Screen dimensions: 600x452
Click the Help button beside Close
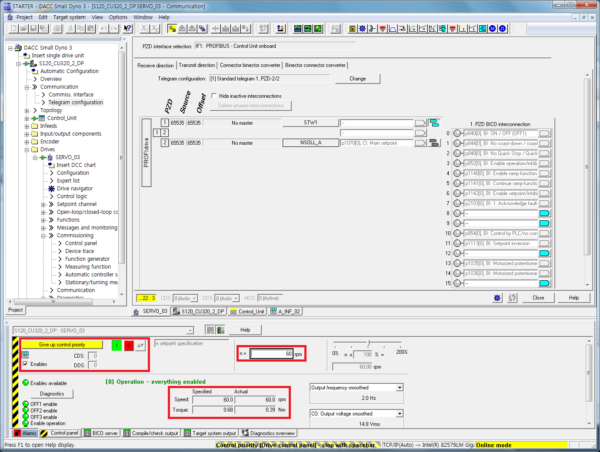coord(574,298)
